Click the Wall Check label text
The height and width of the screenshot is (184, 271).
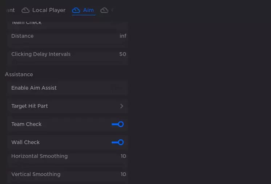[x=25, y=142]
